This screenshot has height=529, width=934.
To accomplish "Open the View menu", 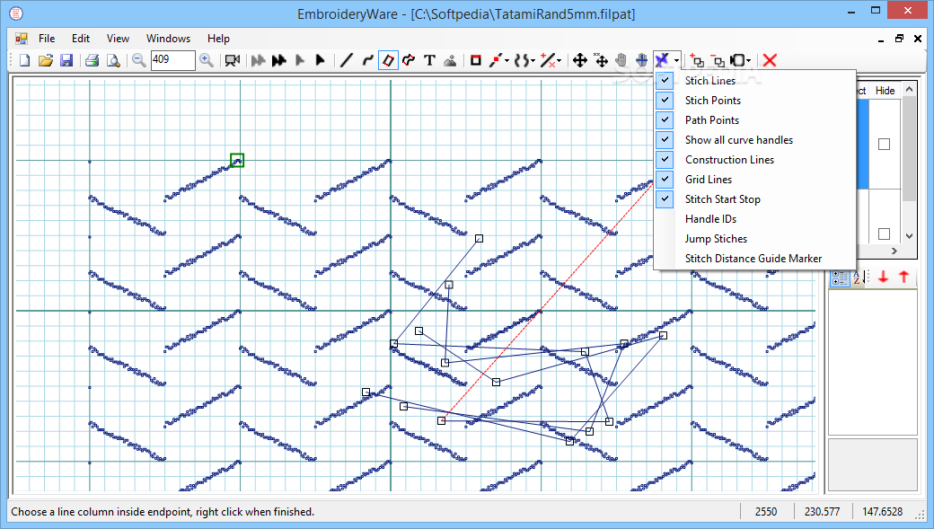I will pyautogui.click(x=118, y=38).
